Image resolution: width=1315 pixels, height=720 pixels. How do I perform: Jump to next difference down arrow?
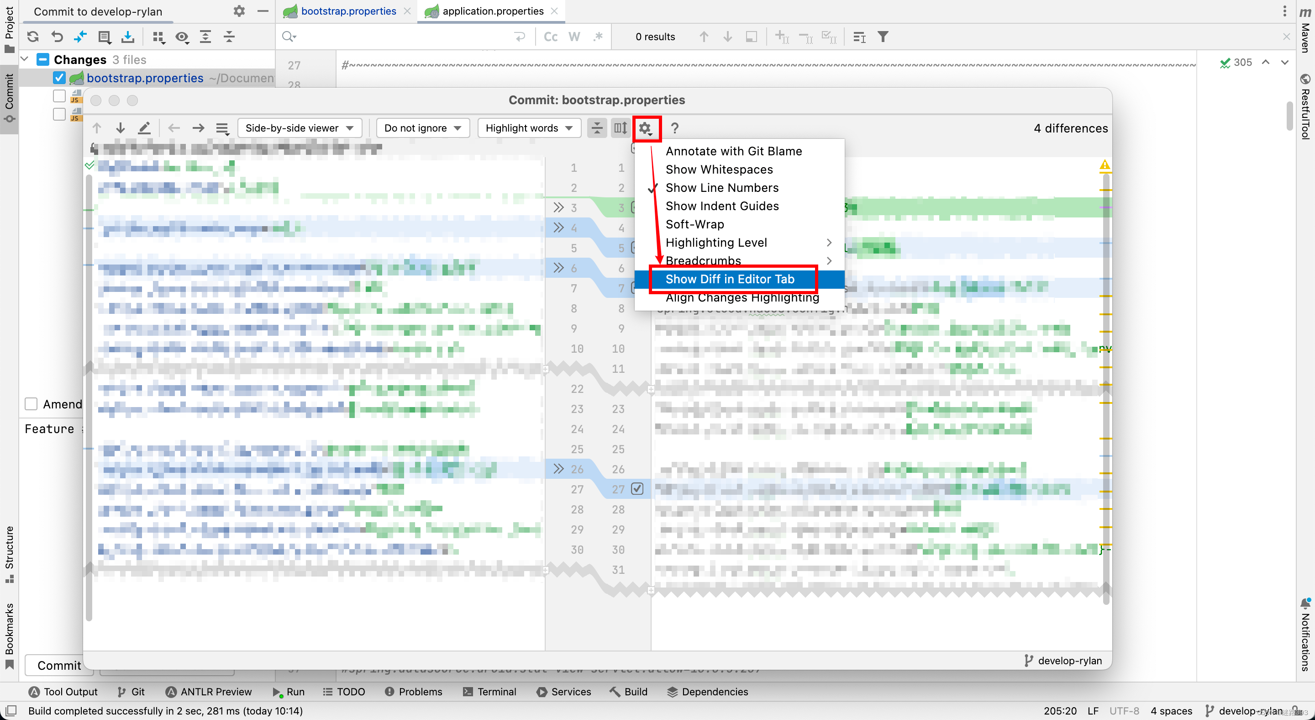tap(121, 128)
